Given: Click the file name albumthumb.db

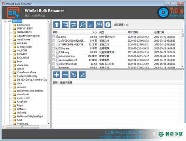Looking at the screenshot, I should point(68,64).
